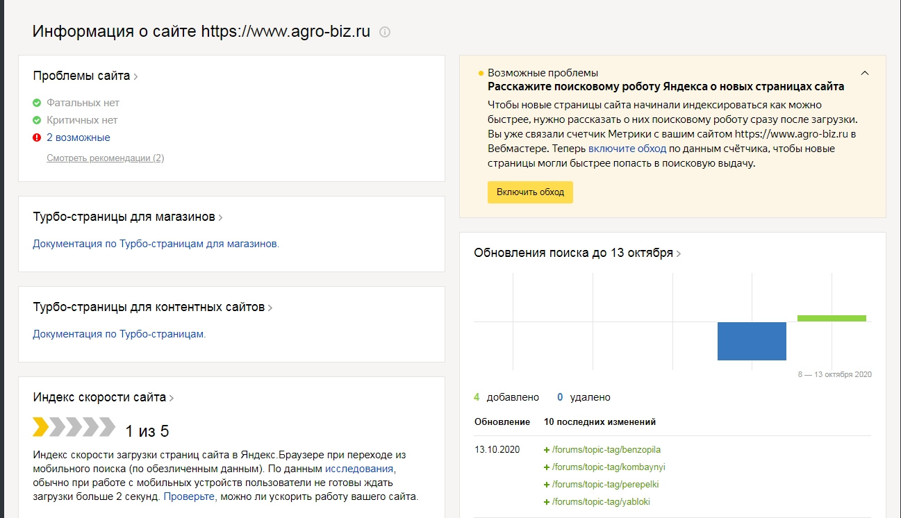The image size is (901, 518).
Task: Click the green bar in search updates chart
Action: coord(832,319)
